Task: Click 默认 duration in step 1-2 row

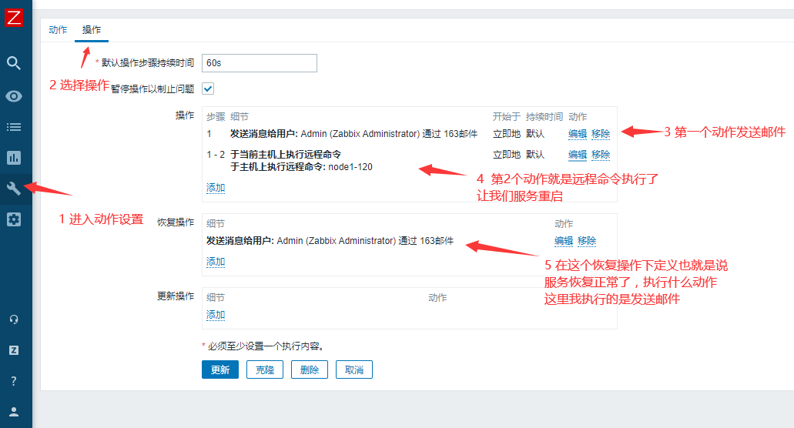Action: point(535,154)
